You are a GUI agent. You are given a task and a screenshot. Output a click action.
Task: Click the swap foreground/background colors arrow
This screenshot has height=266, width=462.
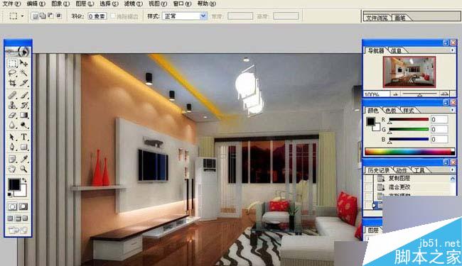(24, 180)
